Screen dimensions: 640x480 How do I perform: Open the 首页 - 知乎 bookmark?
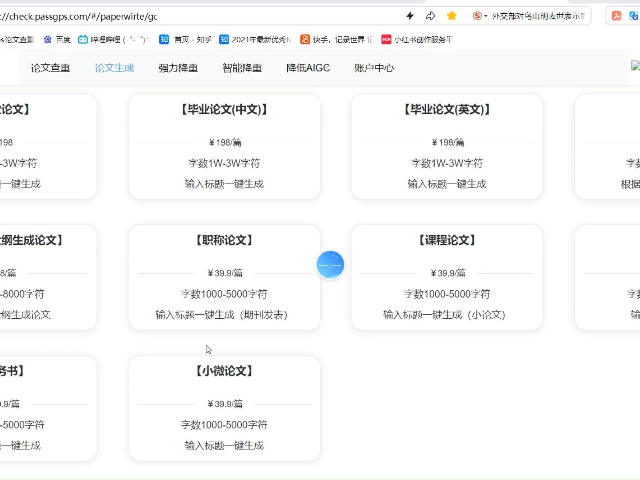click(186, 40)
